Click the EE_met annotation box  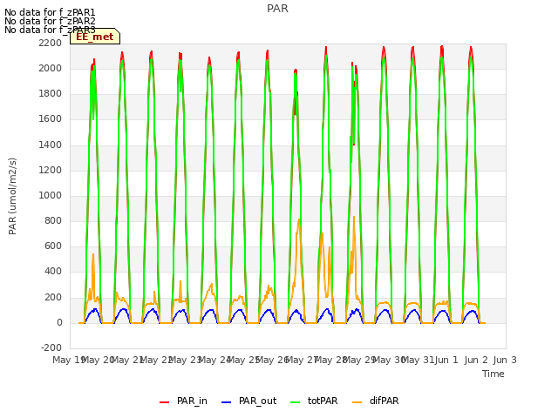pos(95,37)
